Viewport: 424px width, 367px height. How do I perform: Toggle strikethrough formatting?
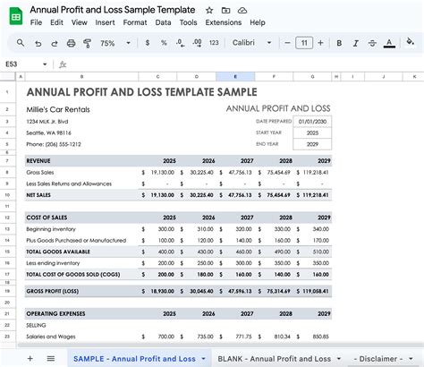coord(372,43)
